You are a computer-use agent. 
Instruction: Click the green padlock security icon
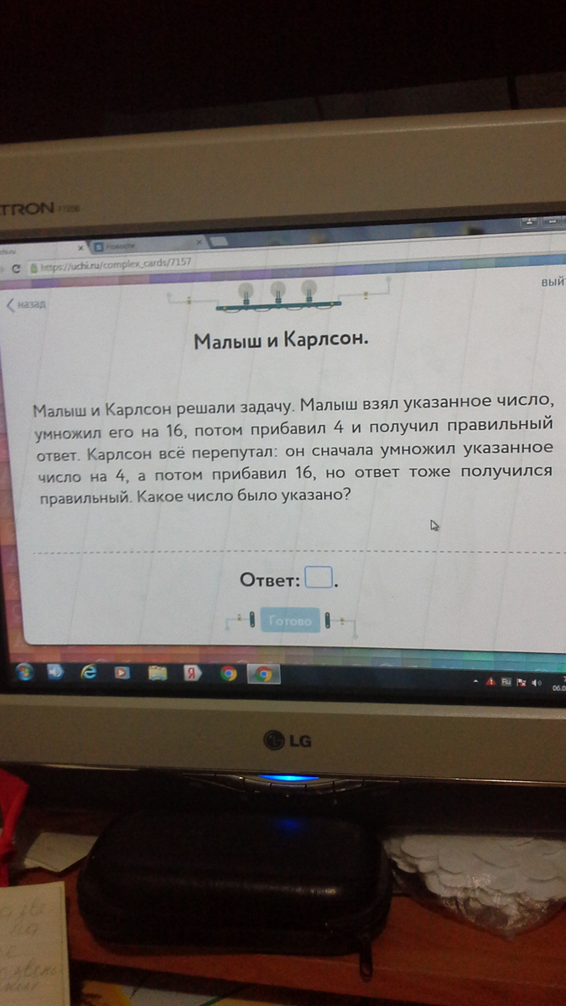coord(34,268)
